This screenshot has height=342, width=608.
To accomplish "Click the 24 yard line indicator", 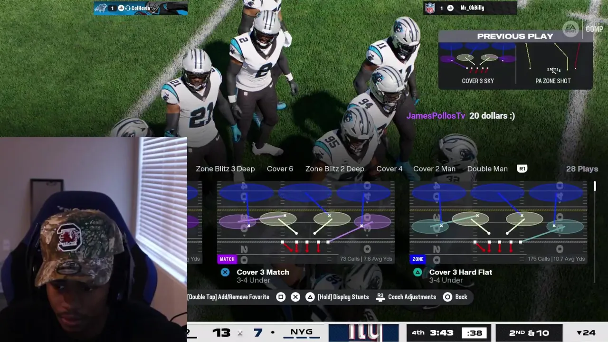I will 586,333.
